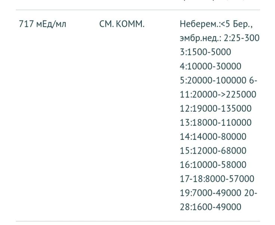Screen dimensions: 275x225
Task: Tap the 17-18:8000-57000 range line
Action: (217, 179)
